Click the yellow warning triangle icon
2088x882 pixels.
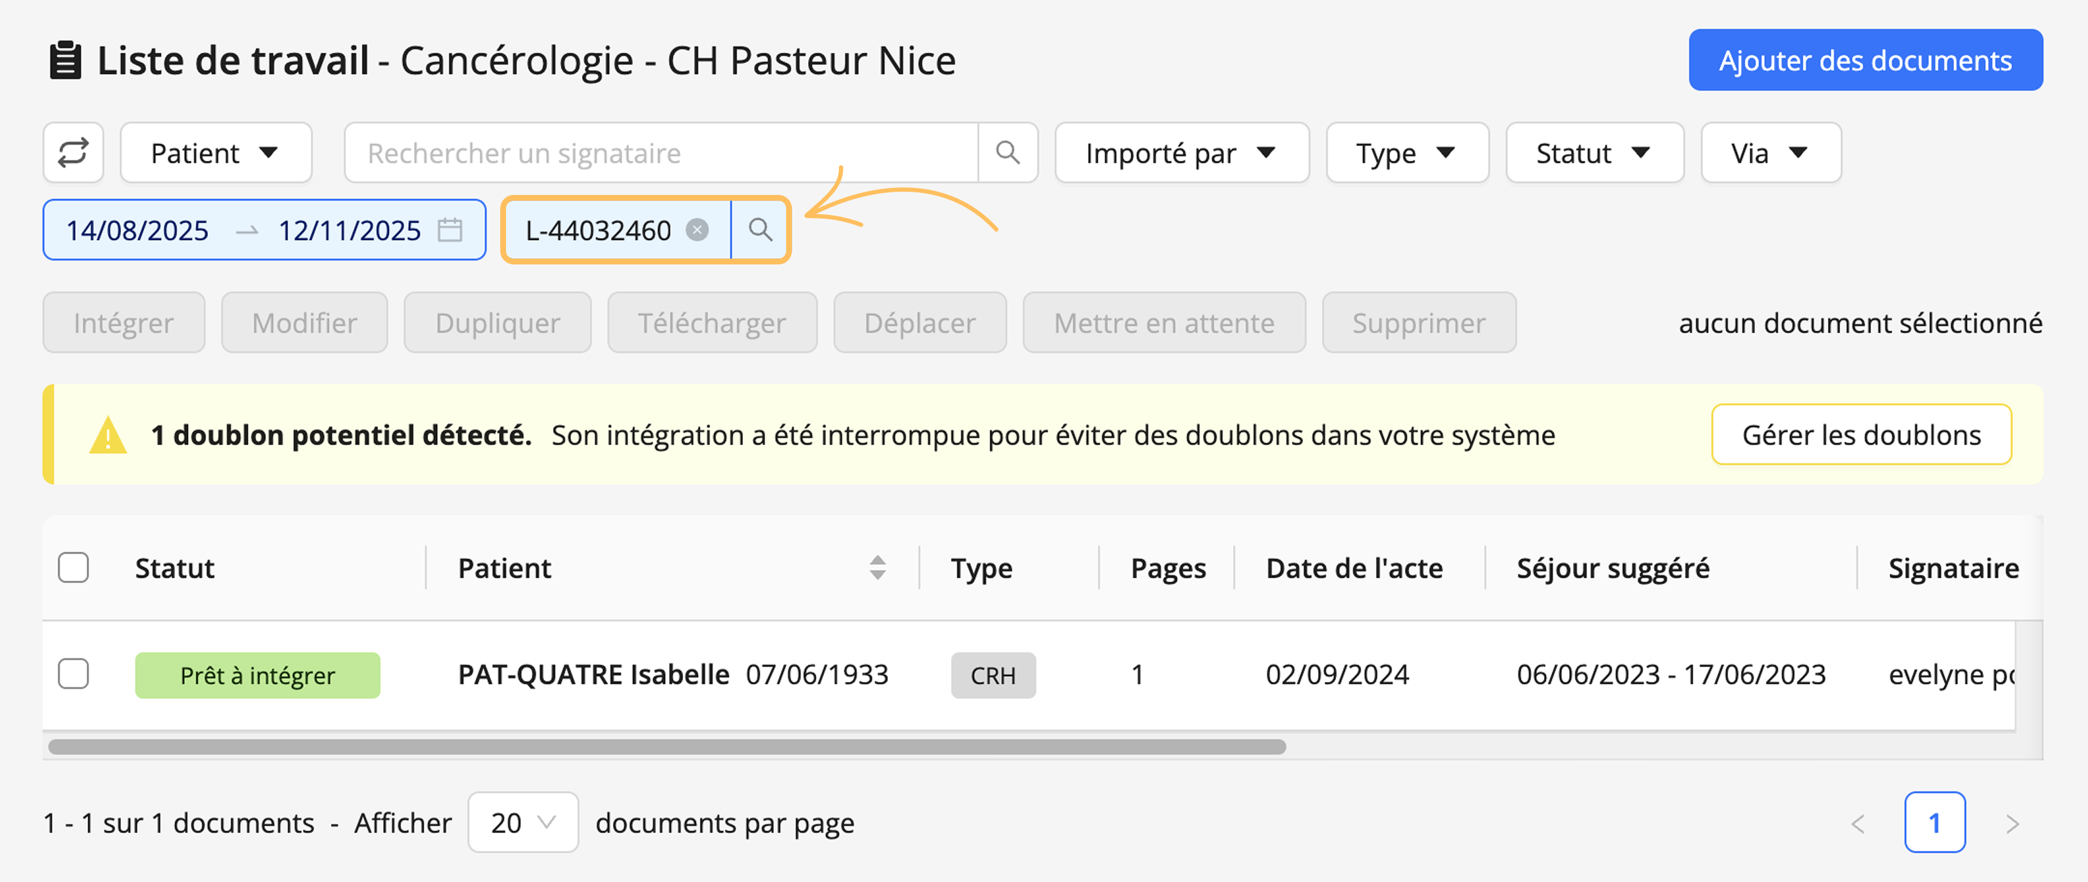click(108, 435)
